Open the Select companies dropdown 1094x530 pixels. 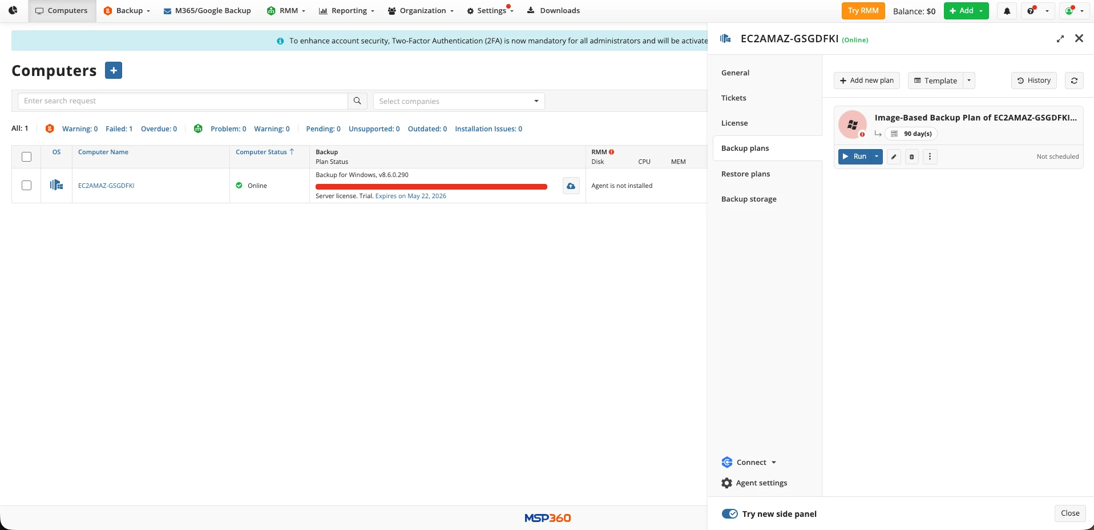coord(459,101)
